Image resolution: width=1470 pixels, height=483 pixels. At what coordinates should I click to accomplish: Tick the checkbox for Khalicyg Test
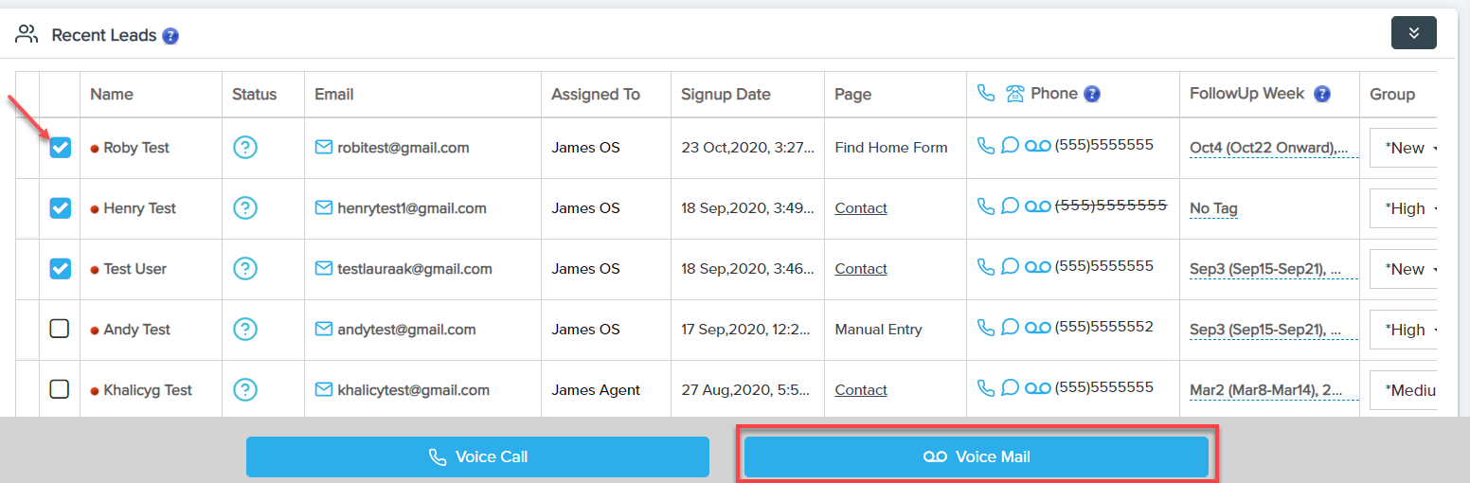tap(60, 389)
